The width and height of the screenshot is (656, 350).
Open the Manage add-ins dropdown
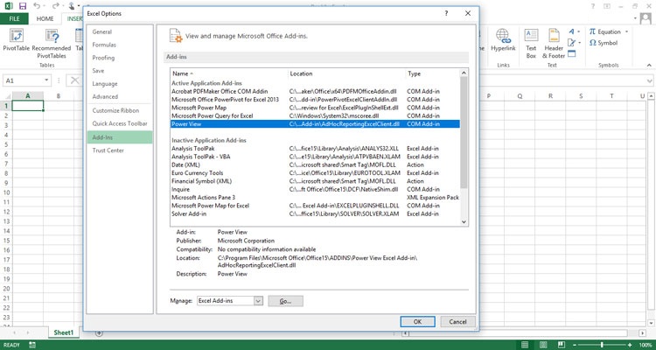pos(258,301)
